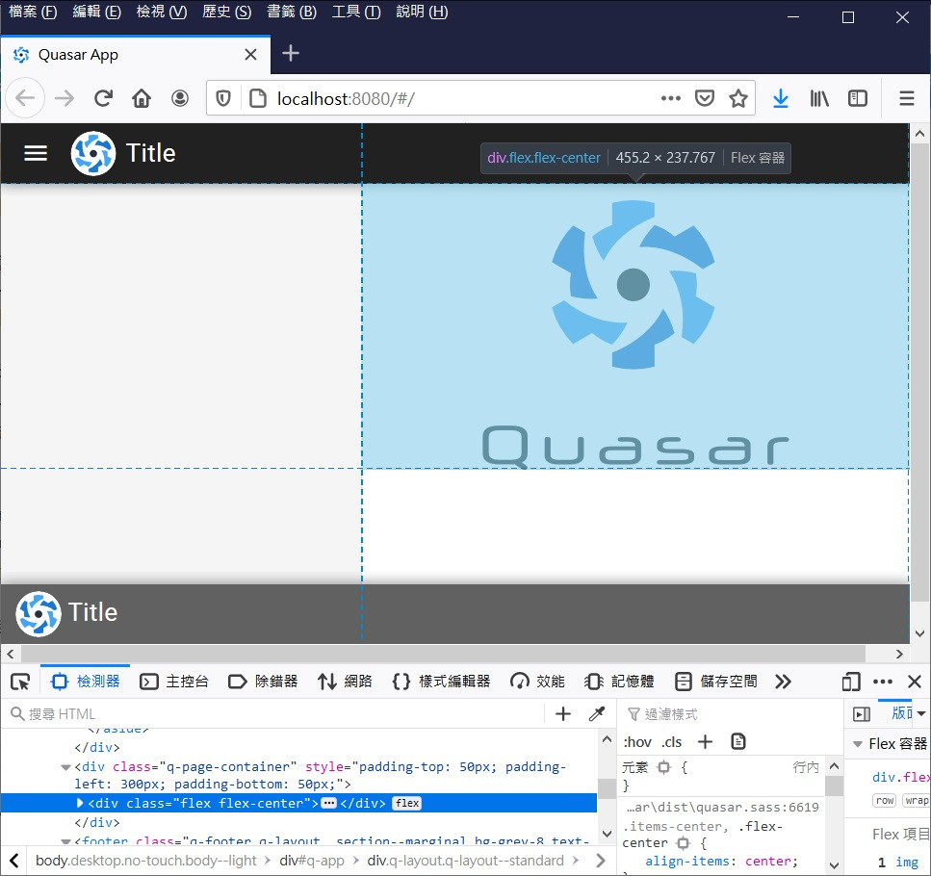Click the tracking protection shield icon
Viewport: 931px width, 876px height.
(223, 98)
